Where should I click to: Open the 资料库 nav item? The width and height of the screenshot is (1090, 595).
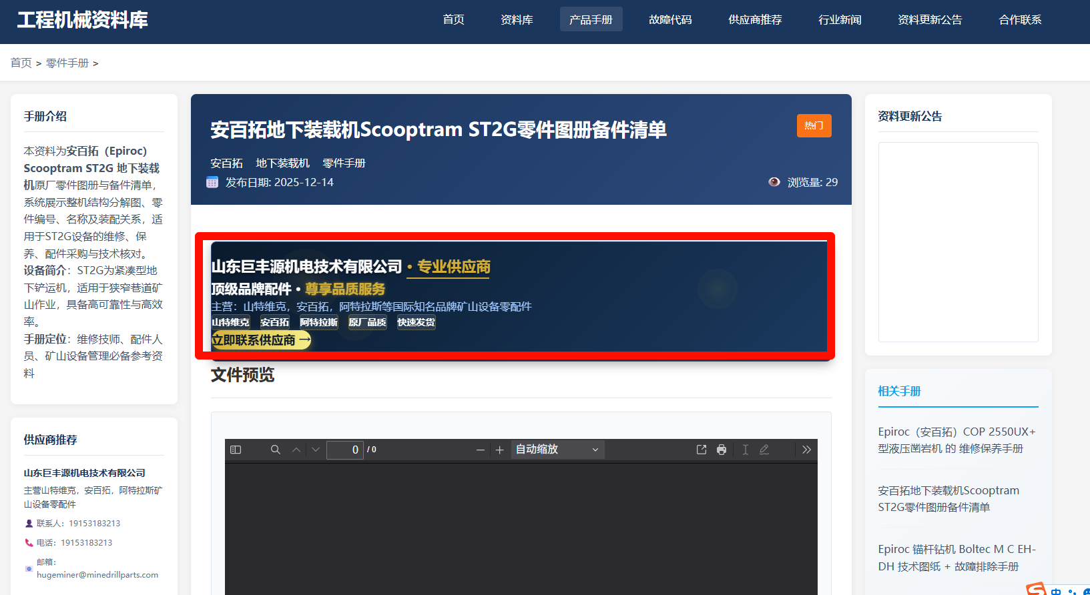coord(517,19)
